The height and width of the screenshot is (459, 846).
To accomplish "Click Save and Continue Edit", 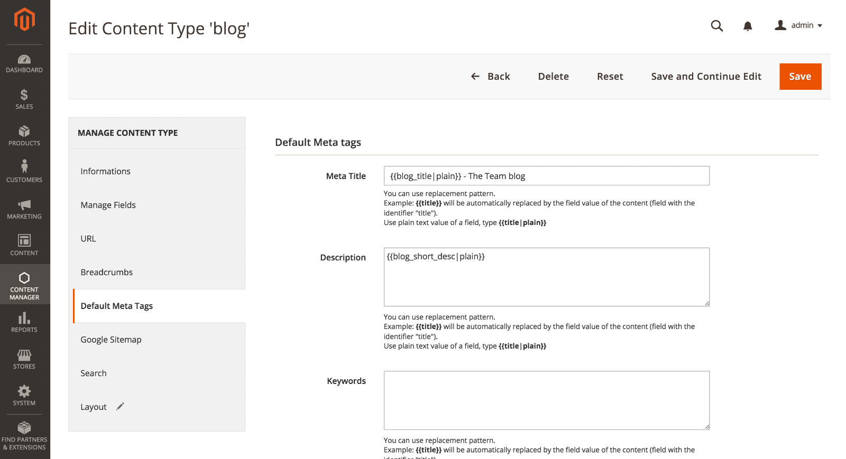I will tap(706, 77).
